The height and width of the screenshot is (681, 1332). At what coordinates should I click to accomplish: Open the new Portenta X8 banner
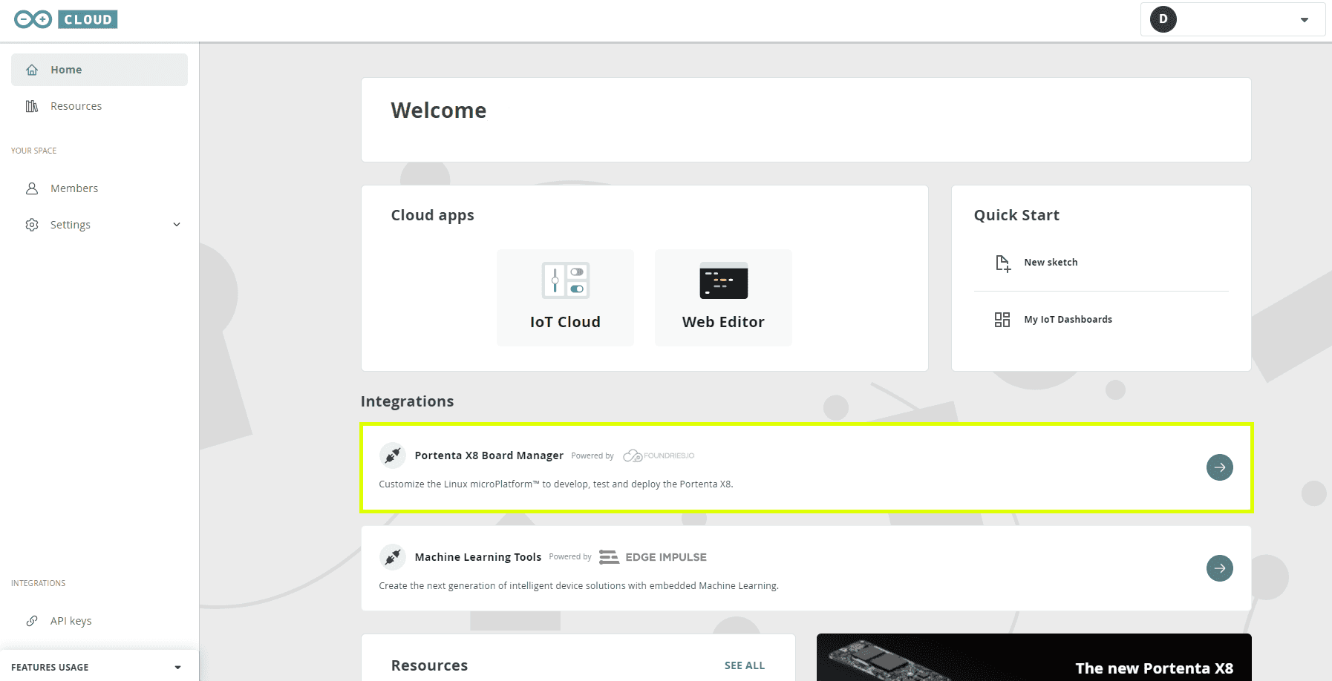(x=1034, y=658)
